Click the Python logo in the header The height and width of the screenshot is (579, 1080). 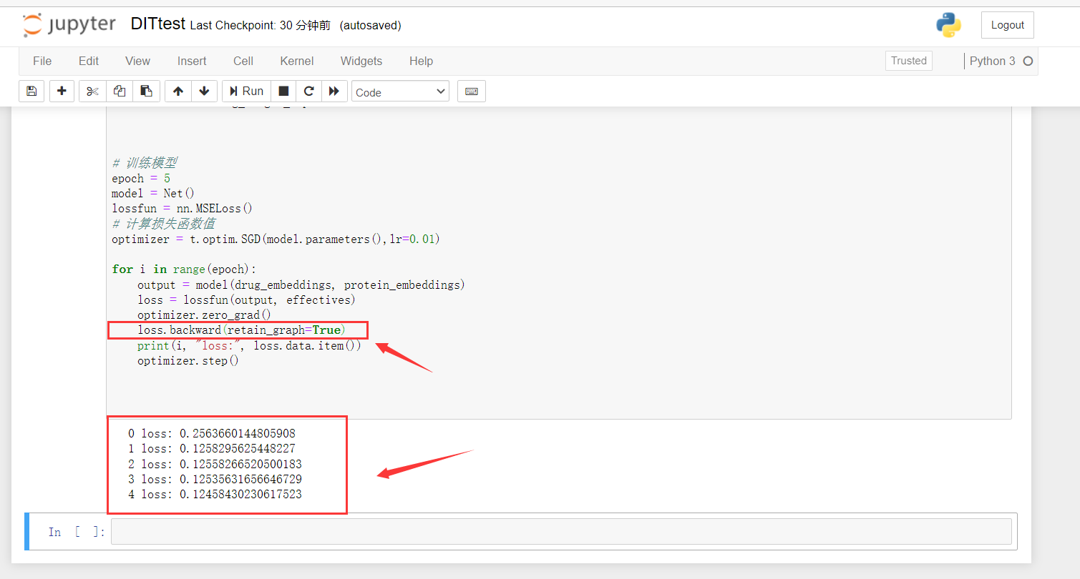(949, 24)
